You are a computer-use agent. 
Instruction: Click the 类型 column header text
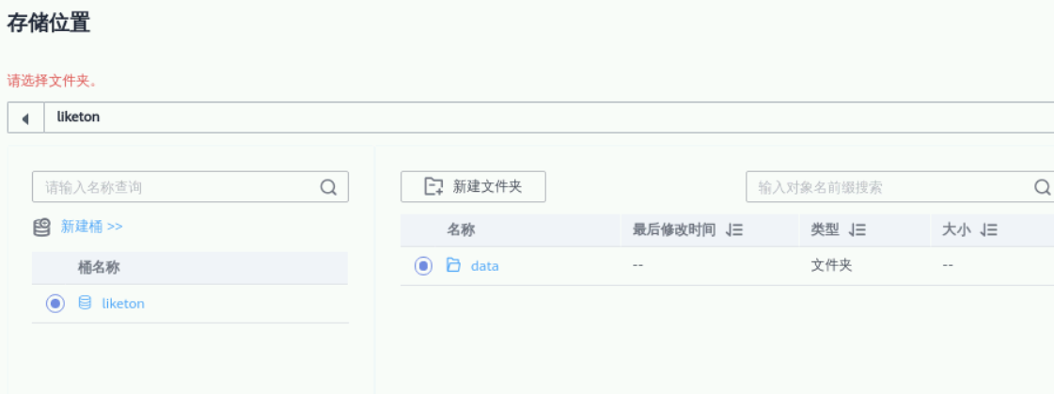[x=825, y=230]
